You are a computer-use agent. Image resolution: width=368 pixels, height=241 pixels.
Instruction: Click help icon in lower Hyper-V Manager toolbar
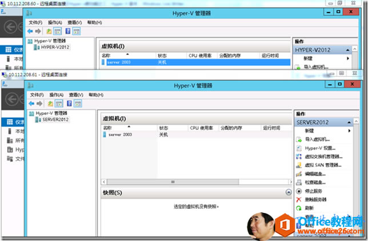click(69, 104)
